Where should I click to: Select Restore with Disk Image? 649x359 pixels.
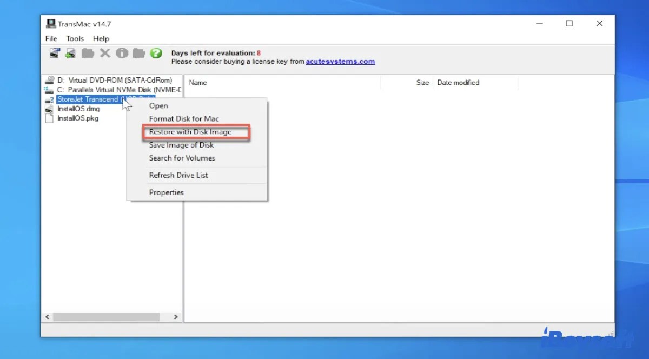[x=197, y=132]
